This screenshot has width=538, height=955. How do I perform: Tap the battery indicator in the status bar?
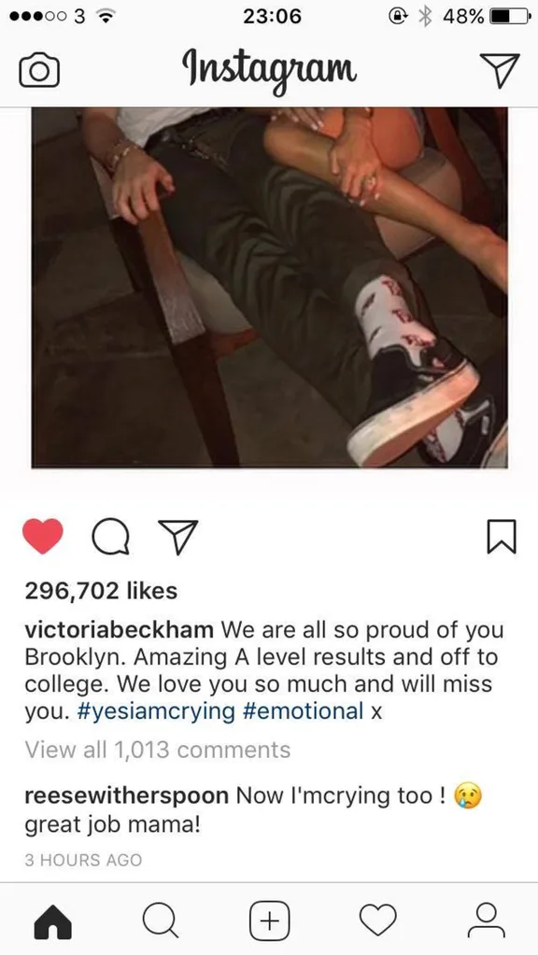pos(509,17)
